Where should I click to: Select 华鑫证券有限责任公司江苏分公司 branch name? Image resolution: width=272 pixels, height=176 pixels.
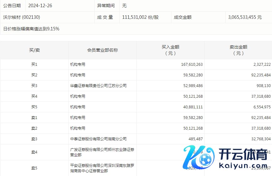point(98,85)
